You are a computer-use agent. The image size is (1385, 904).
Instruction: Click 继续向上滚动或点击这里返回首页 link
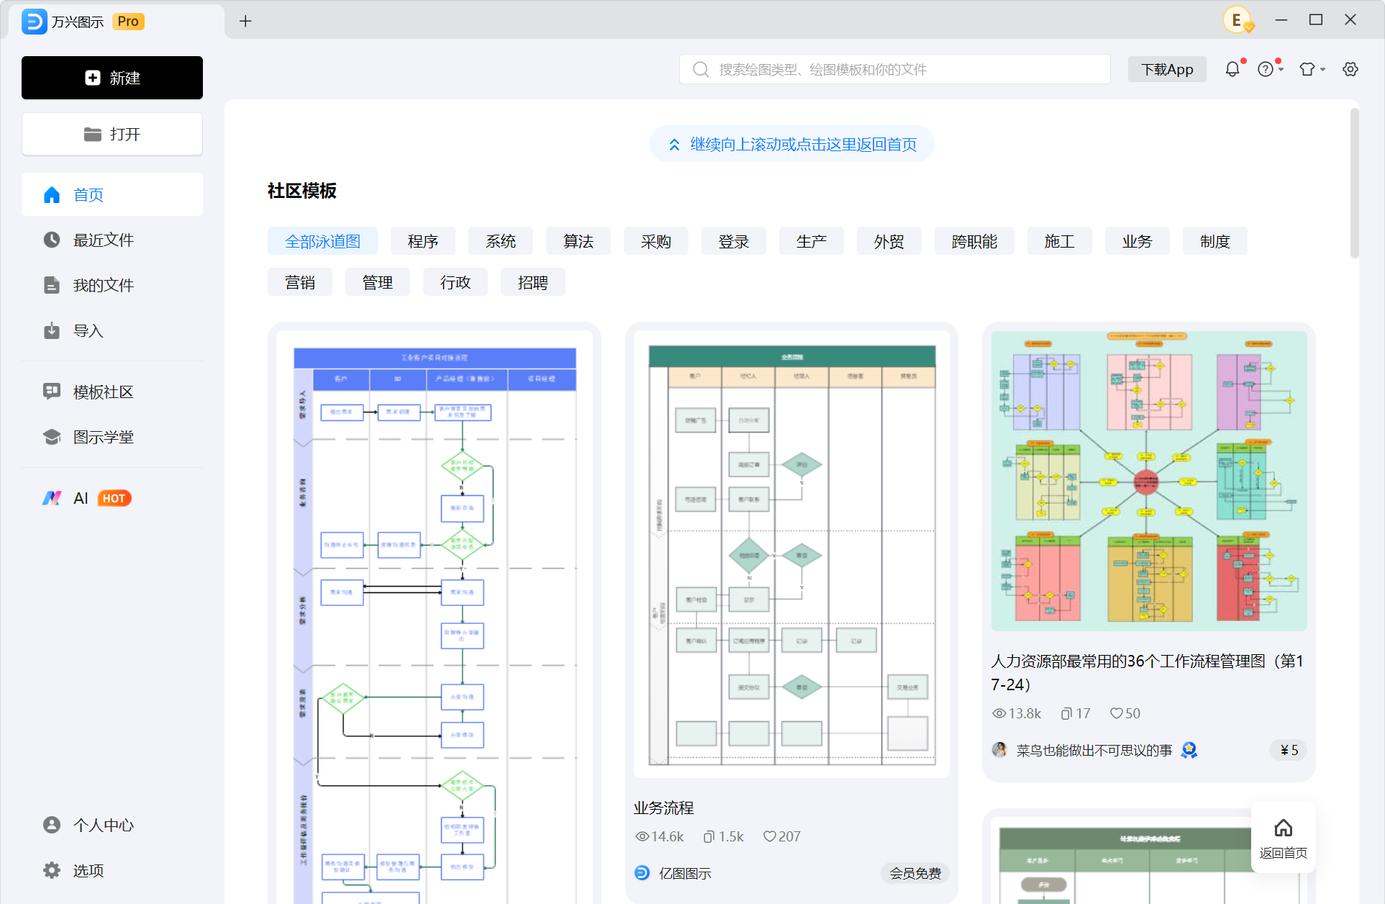point(792,144)
